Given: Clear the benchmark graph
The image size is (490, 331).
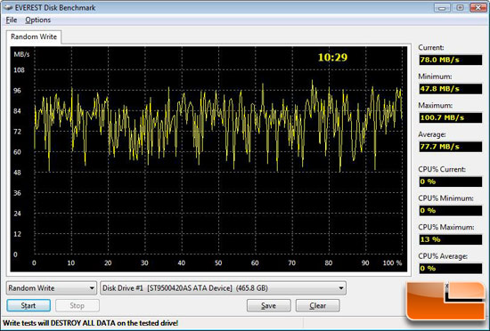Looking at the screenshot, I should pyautogui.click(x=318, y=306).
